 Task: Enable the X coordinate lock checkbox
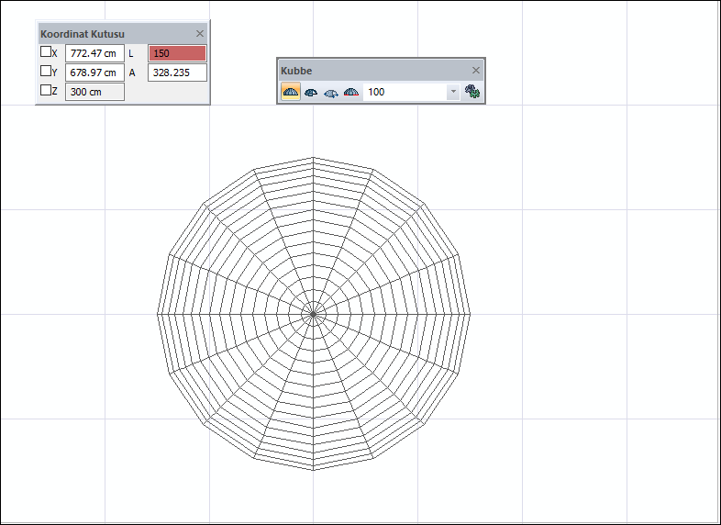click(x=46, y=53)
